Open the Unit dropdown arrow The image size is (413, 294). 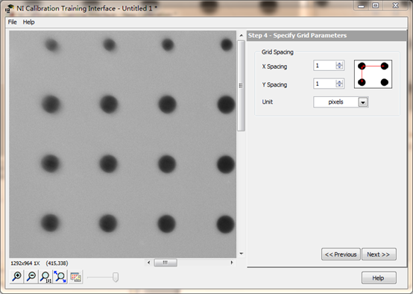click(363, 102)
